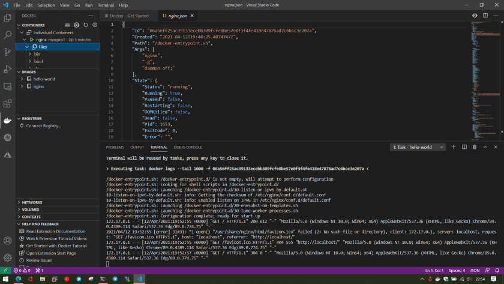Click the editor minimap
504x284 pixels.
[x=485, y=80]
